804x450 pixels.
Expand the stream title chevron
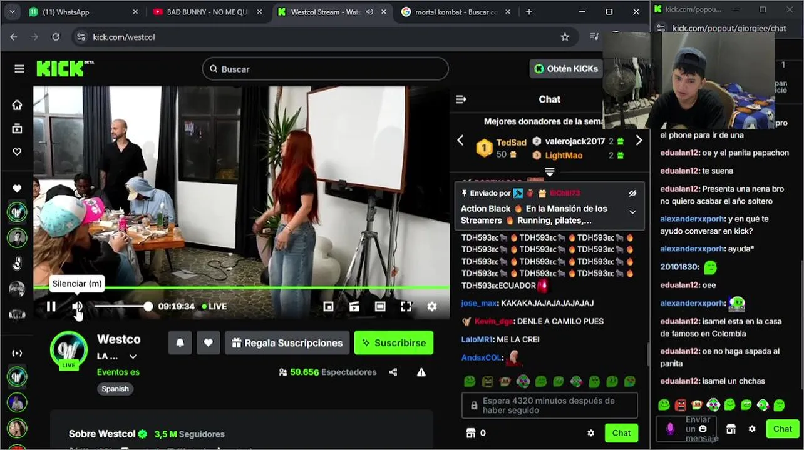(133, 356)
